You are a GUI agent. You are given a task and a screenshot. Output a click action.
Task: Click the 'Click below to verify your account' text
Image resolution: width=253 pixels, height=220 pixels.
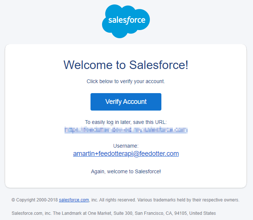126,81
